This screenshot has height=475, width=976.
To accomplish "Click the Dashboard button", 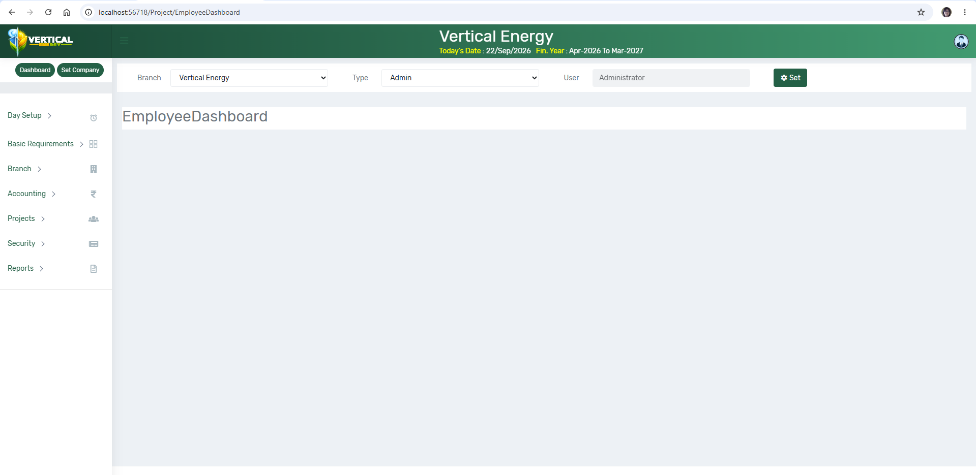I will click(x=35, y=70).
